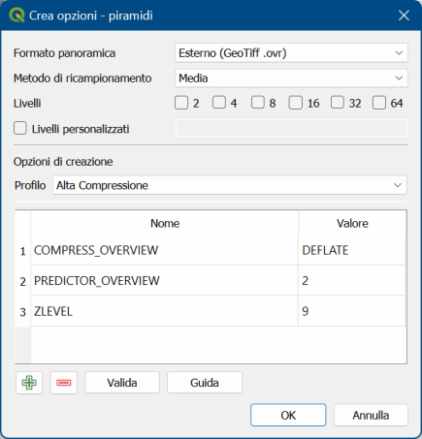Screen dimensions: 422x439
Task: Open the Guida help button
Action: pos(205,383)
